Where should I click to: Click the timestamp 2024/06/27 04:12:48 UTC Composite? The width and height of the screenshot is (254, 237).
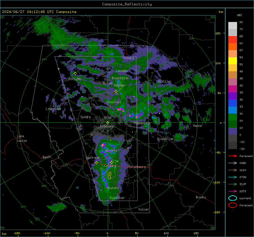pyautogui.click(x=39, y=12)
